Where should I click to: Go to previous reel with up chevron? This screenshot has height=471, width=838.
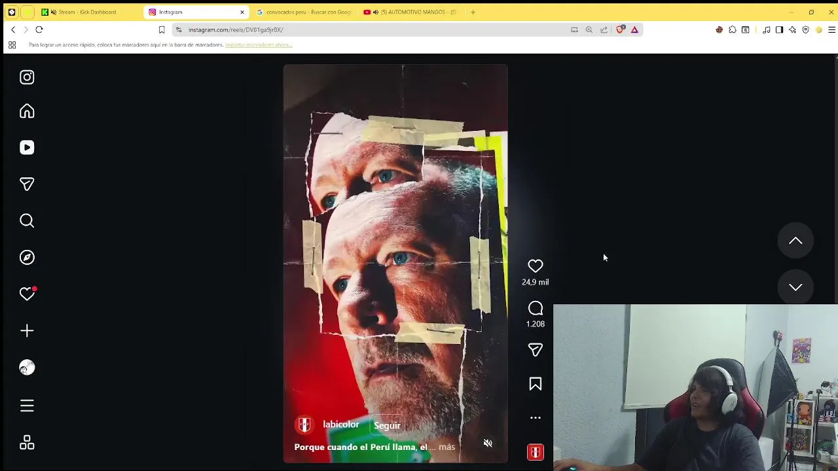[795, 241]
